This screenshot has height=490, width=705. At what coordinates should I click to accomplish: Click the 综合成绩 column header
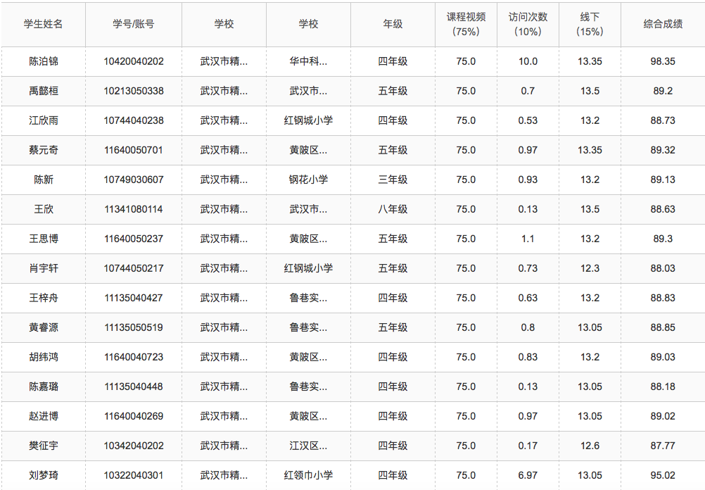tap(663, 25)
